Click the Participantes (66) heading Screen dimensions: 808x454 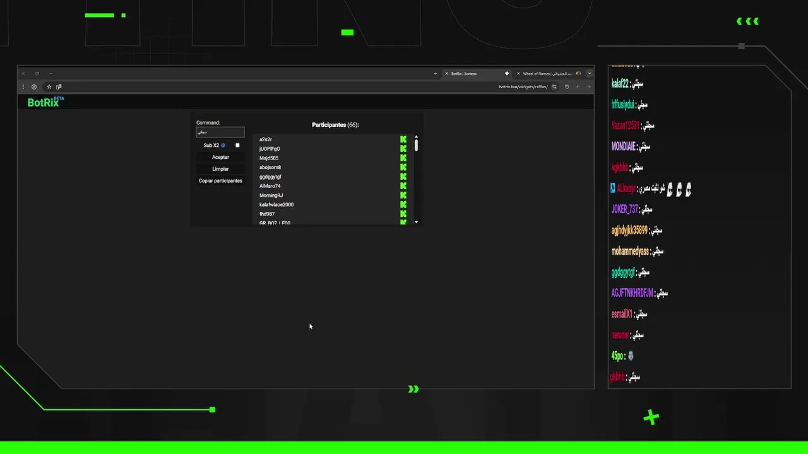coord(335,125)
